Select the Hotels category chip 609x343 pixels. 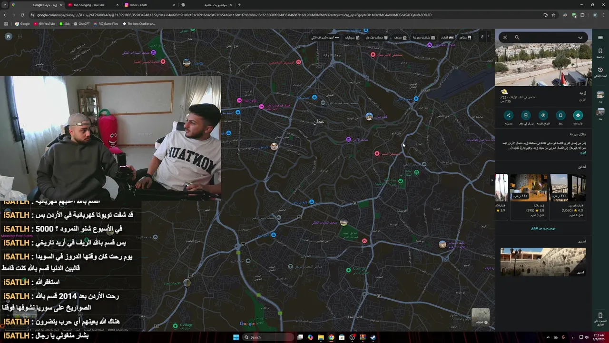point(447,37)
